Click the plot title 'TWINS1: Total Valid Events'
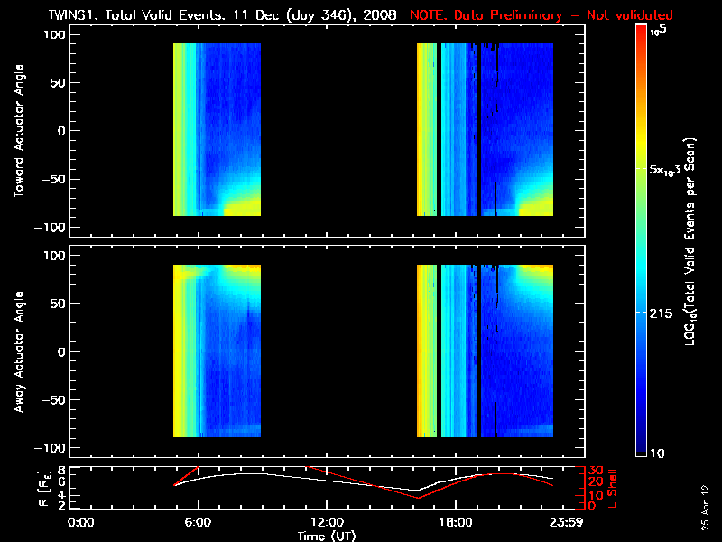This screenshot has height=542, width=722. [x=136, y=14]
